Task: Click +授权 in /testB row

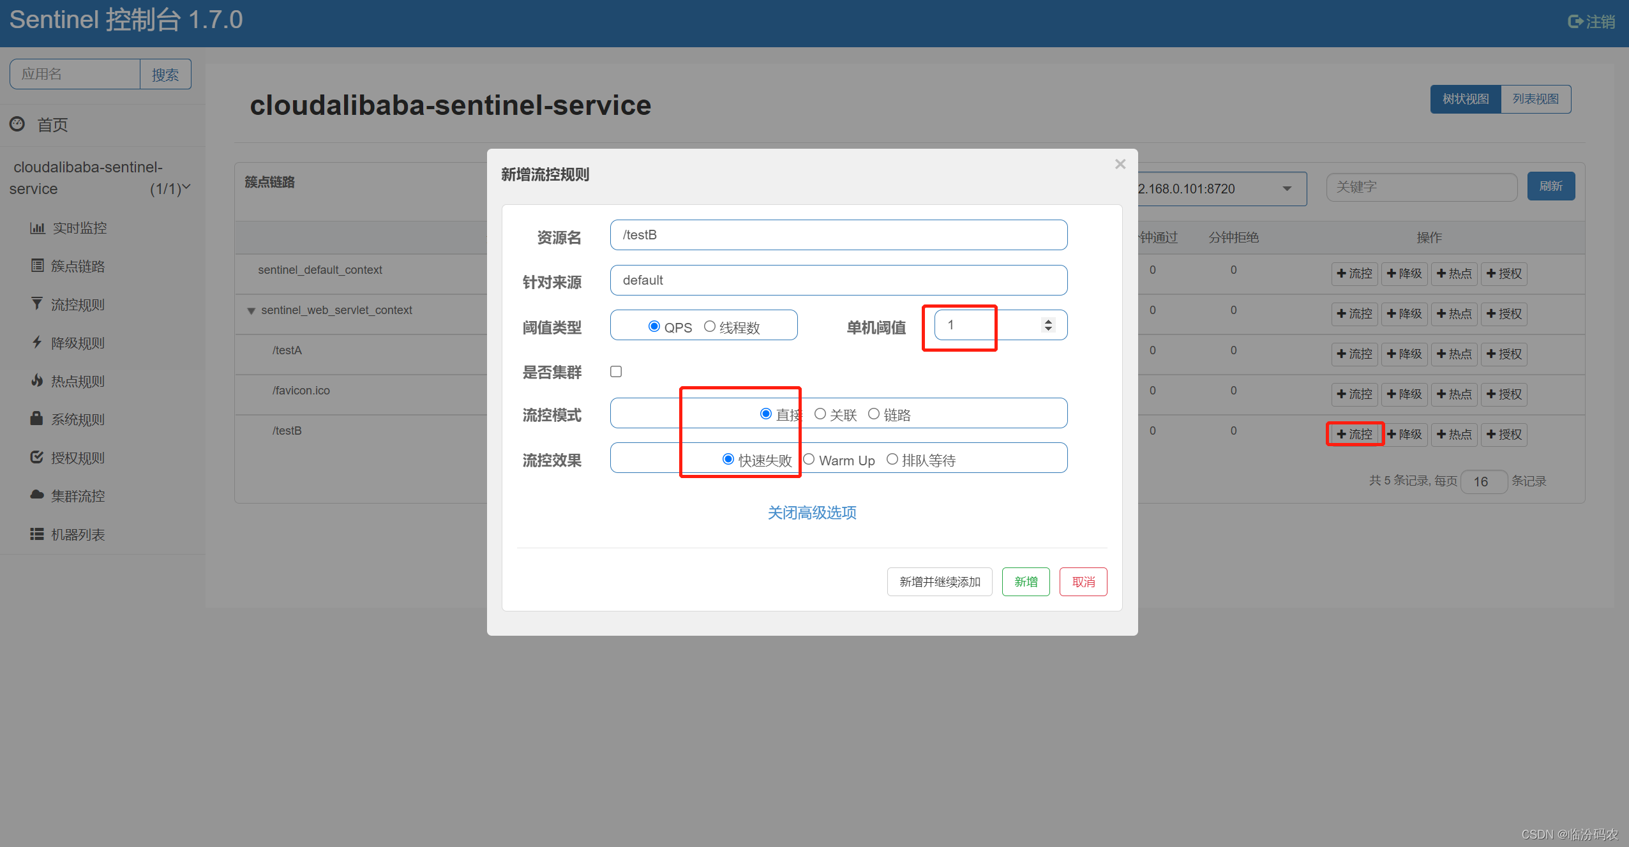Action: 1504,434
